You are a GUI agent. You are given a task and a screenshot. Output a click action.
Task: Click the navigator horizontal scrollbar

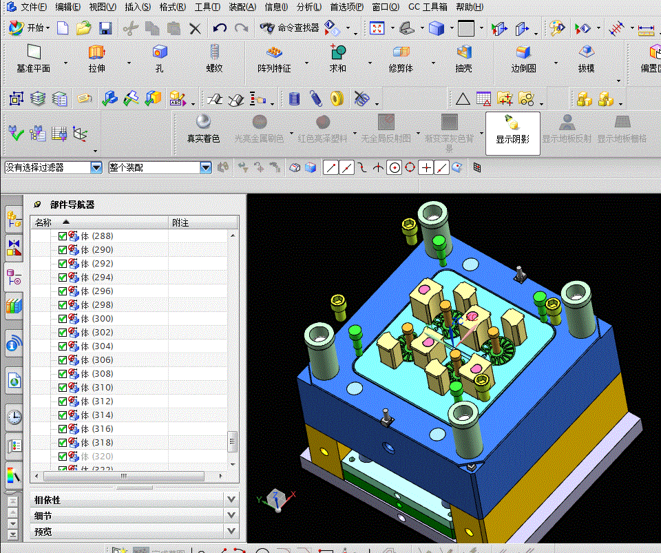(123, 476)
